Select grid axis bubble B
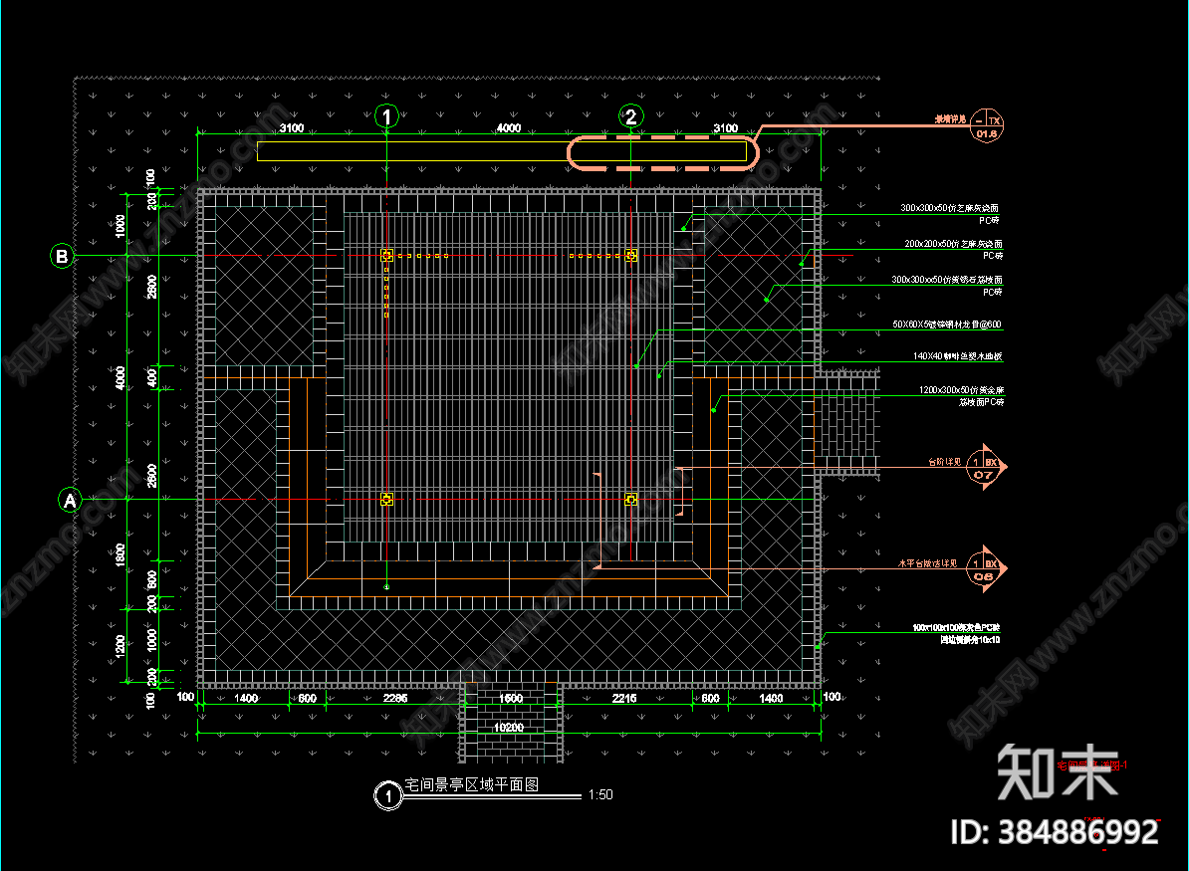Image resolution: width=1189 pixels, height=871 pixels. pyautogui.click(x=62, y=256)
